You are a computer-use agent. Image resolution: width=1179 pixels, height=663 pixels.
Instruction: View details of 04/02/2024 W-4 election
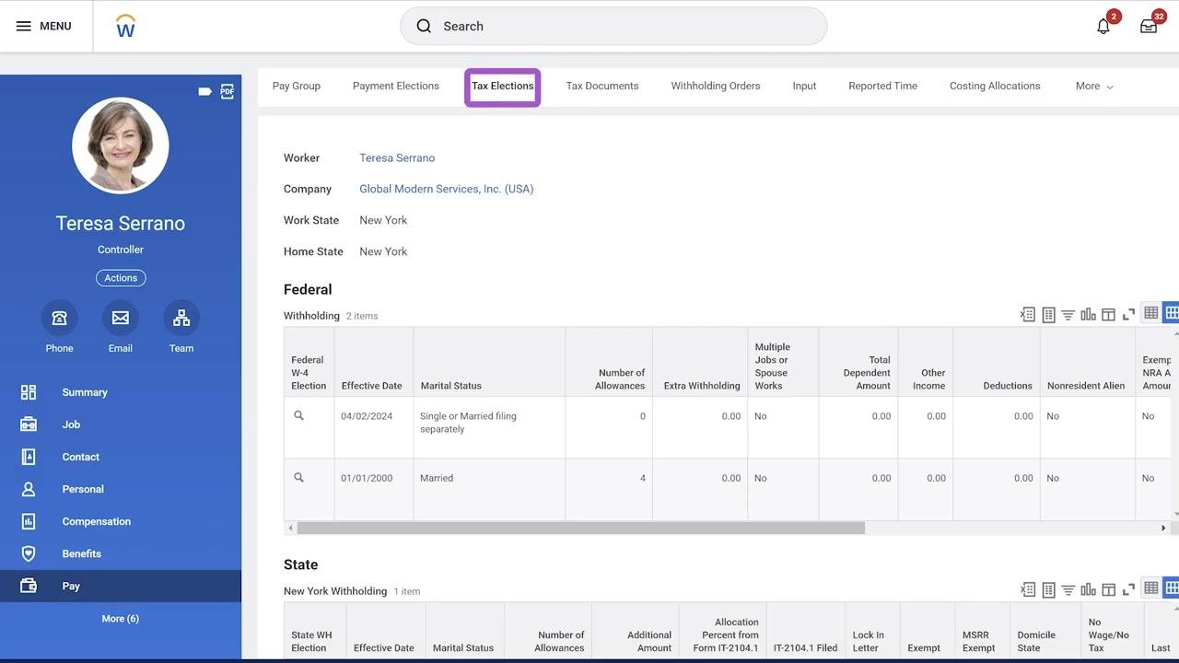298,416
